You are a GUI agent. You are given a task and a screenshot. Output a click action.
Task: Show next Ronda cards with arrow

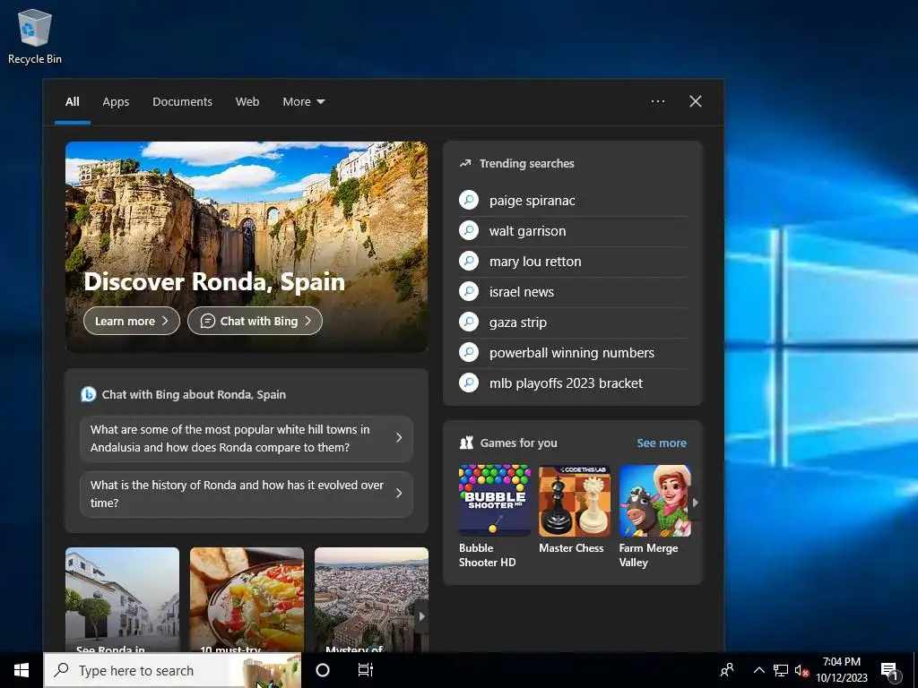click(421, 616)
